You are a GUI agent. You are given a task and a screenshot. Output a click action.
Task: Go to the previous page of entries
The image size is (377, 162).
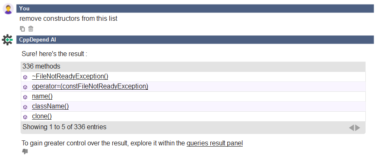[x=352, y=128]
